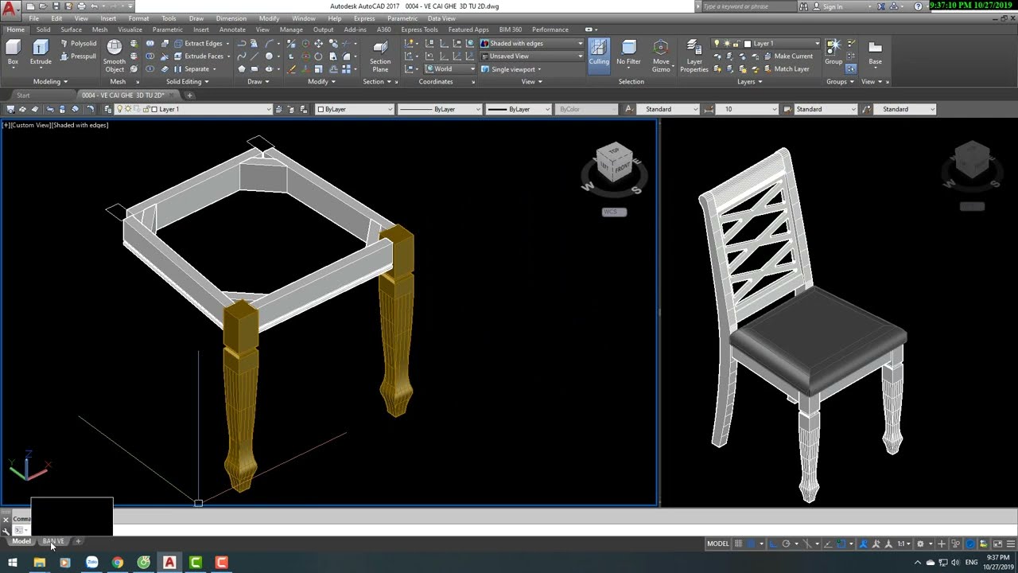
Task: Toggle grid display in status bar
Action: [738, 544]
